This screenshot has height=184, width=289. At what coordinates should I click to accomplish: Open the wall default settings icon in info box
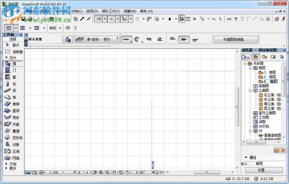[x=68, y=39]
